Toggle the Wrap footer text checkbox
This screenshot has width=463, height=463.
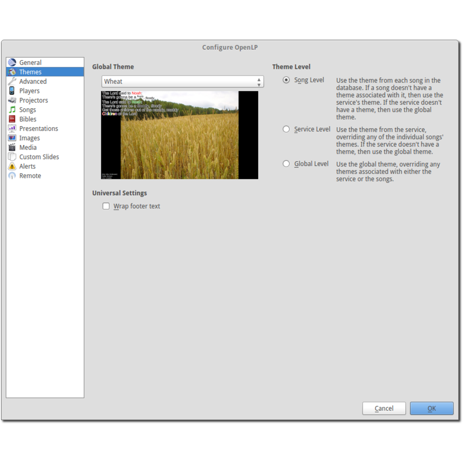pos(106,206)
